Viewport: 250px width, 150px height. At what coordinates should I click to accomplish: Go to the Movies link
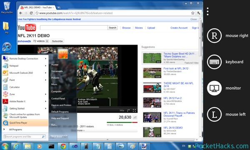[x=139, y=28]
